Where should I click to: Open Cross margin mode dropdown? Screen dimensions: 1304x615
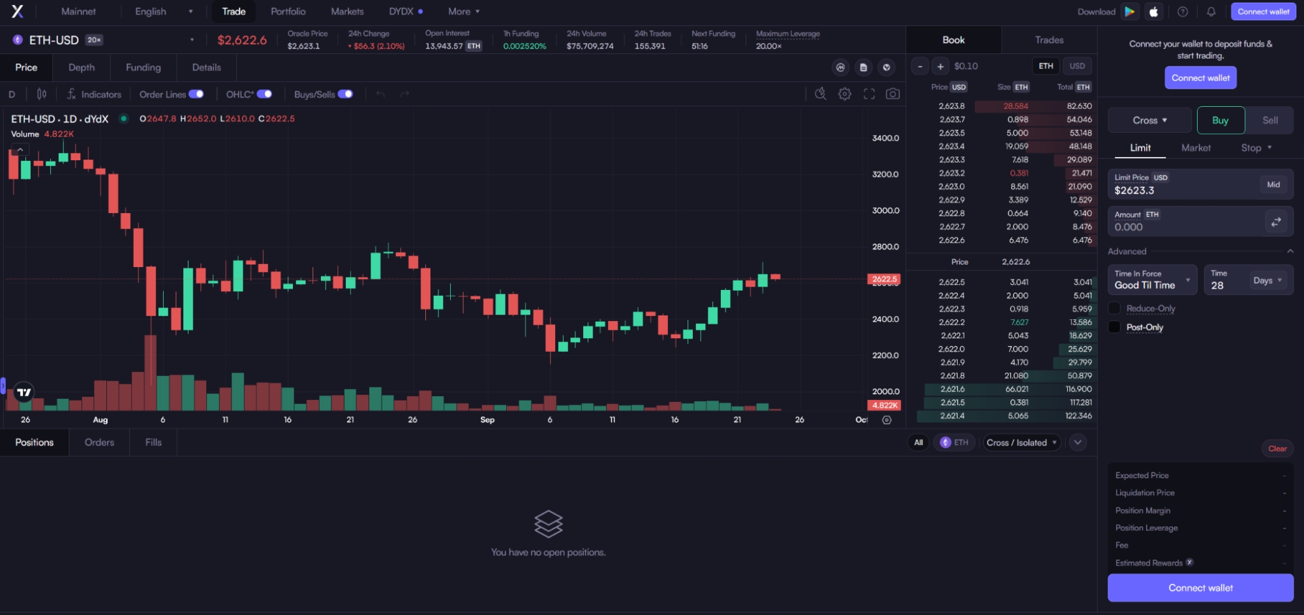point(1149,121)
